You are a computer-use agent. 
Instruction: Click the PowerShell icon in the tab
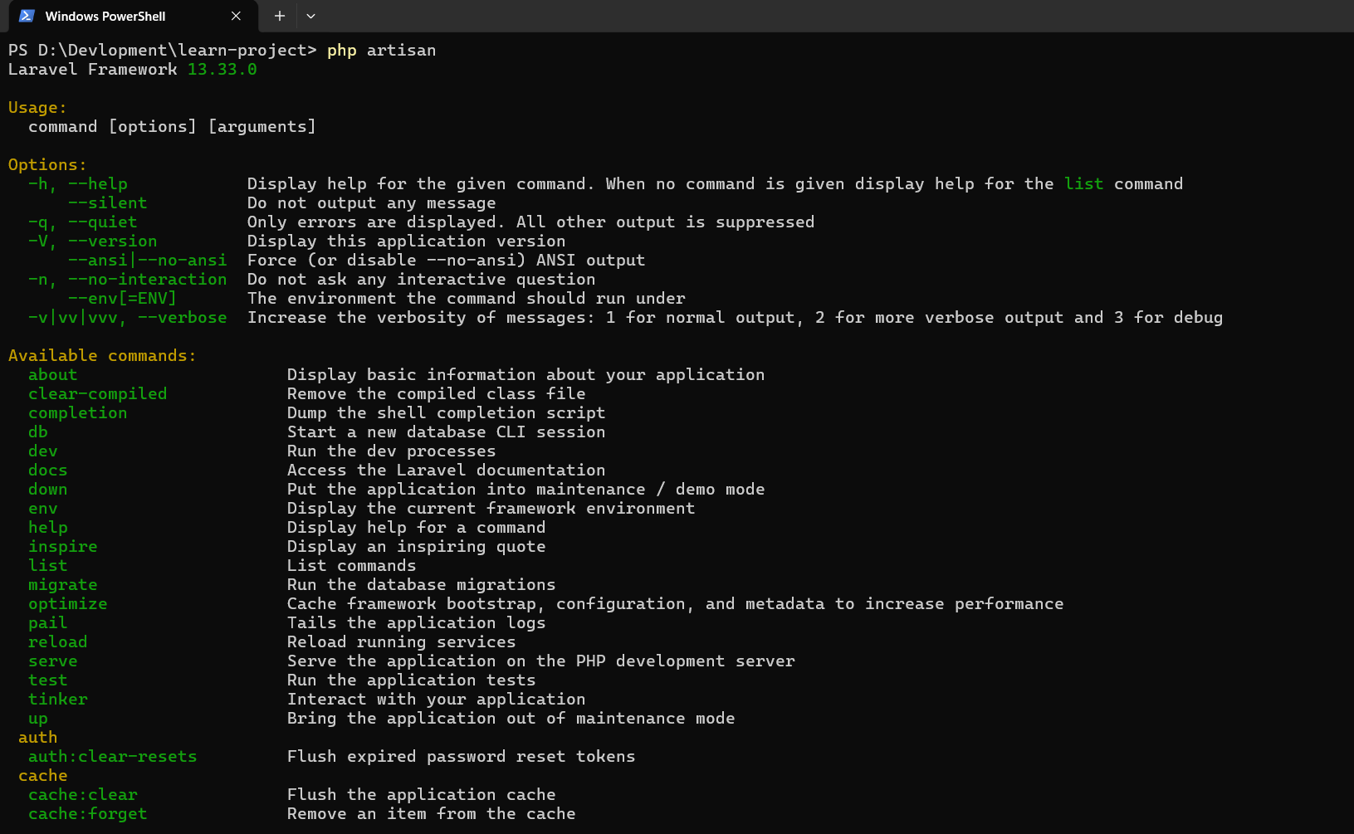point(27,16)
